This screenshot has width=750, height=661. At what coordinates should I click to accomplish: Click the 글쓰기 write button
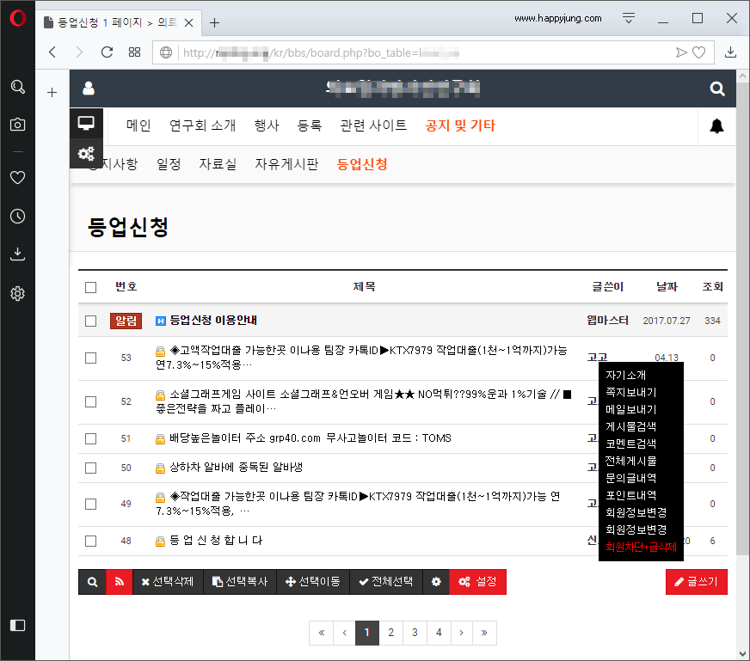coord(697,582)
